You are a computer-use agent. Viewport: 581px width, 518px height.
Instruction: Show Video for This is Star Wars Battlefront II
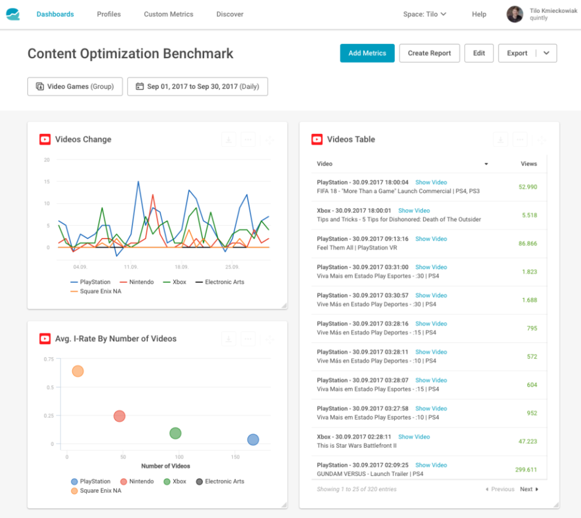(414, 437)
